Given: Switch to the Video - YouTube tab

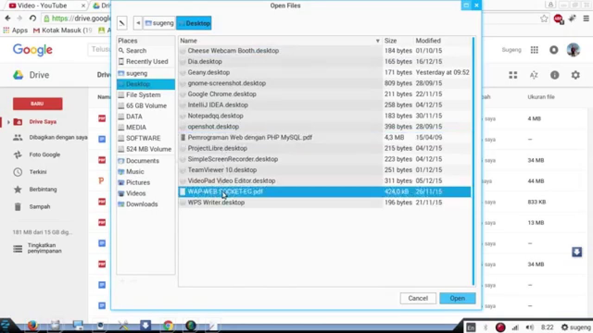Looking at the screenshot, I should [x=43, y=6].
